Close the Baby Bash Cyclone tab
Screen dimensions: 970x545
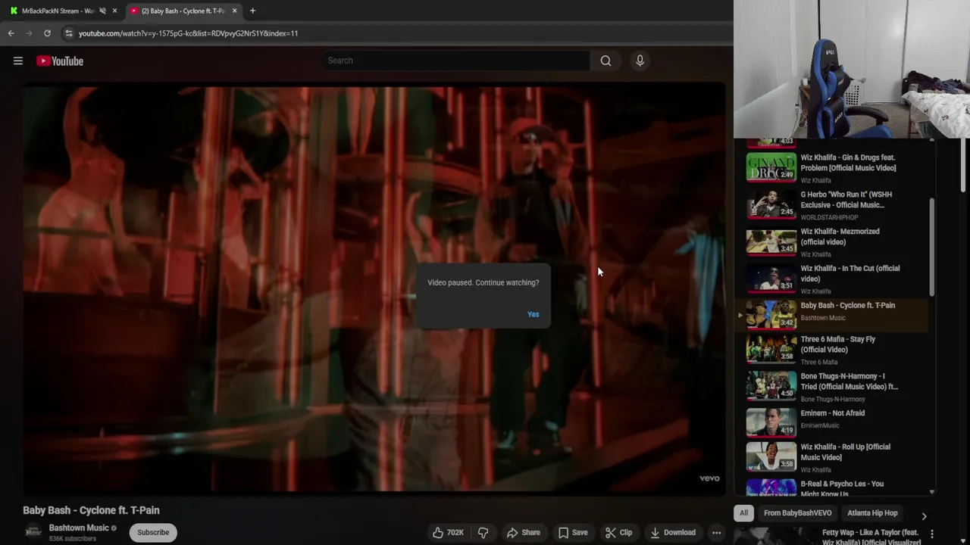tap(234, 11)
